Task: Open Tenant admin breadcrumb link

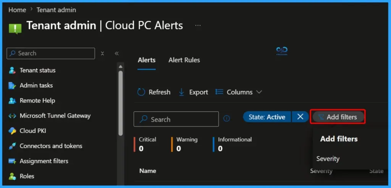Action: pos(57,10)
